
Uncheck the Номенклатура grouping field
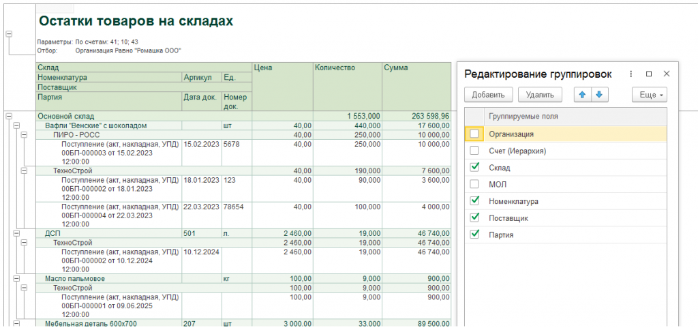(x=474, y=200)
